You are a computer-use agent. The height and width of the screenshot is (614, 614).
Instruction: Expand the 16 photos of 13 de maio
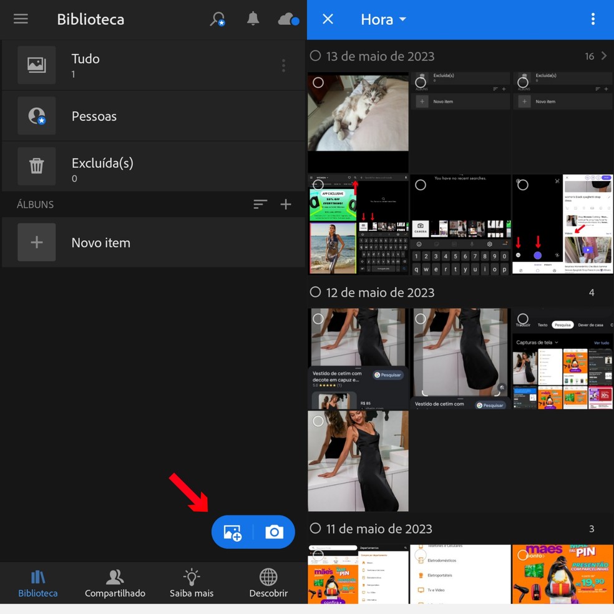(603, 56)
